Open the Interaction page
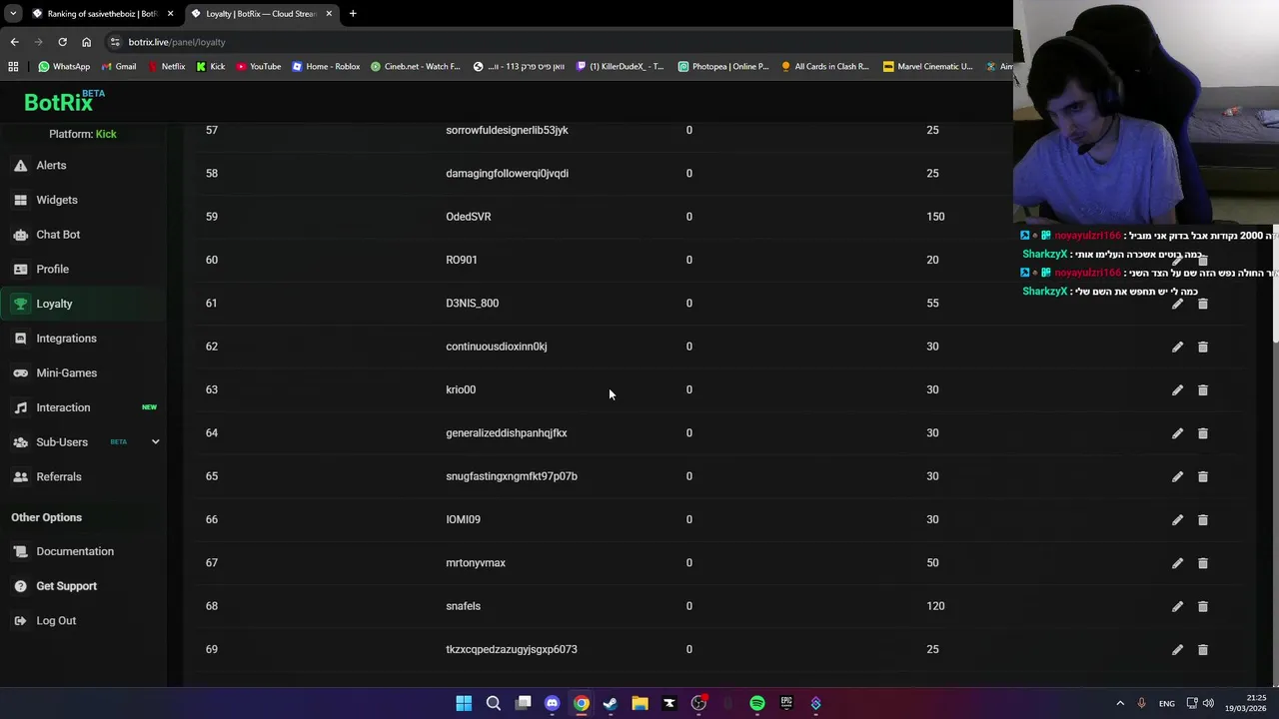The width and height of the screenshot is (1279, 719). click(x=84, y=407)
